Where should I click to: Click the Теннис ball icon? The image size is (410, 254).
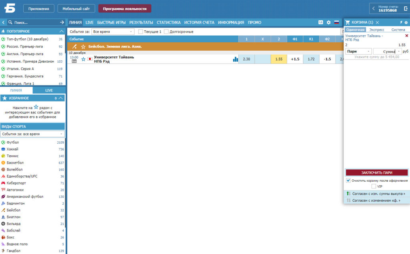(x=3, y=156)
